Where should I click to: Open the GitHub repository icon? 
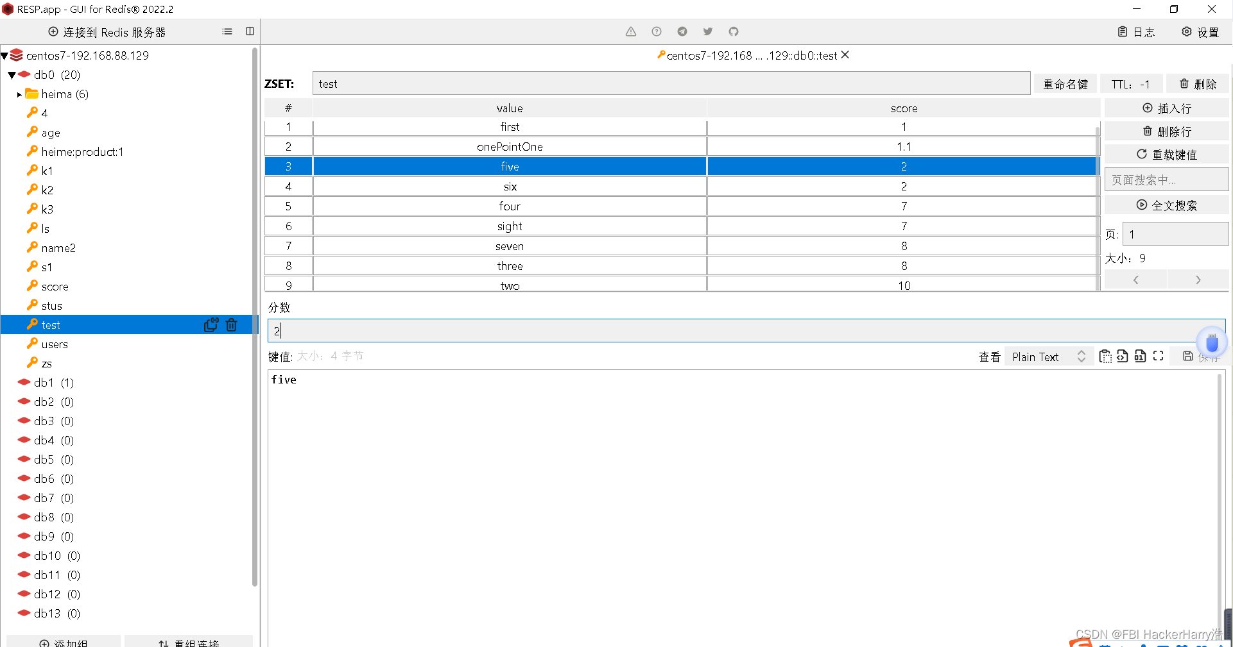click(733, 31)
